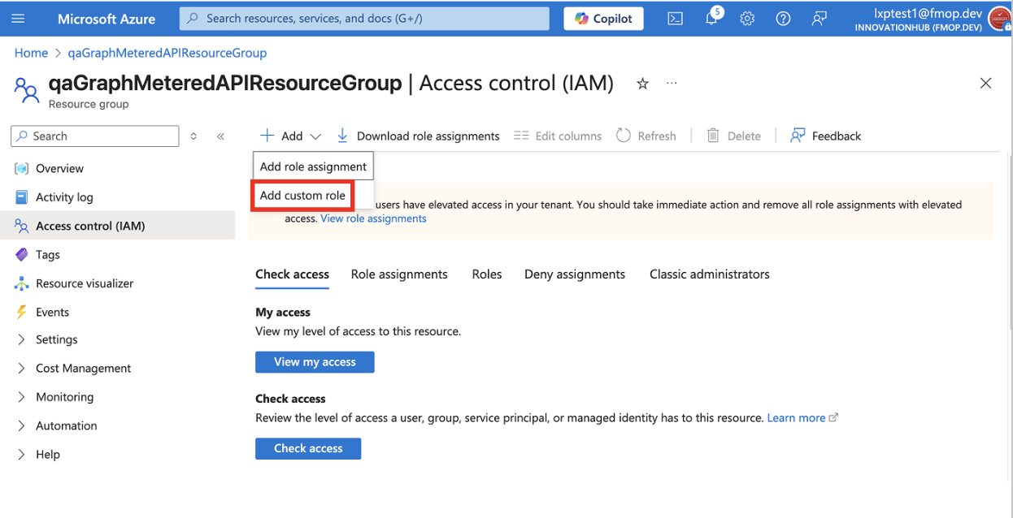Open the ellipsis more options in header
The image size is (1013, 518).
tap(672, 84)
